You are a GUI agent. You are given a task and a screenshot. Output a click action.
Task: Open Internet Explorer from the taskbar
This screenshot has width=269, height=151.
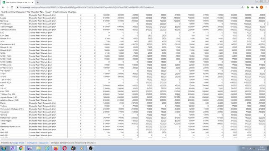47,148
